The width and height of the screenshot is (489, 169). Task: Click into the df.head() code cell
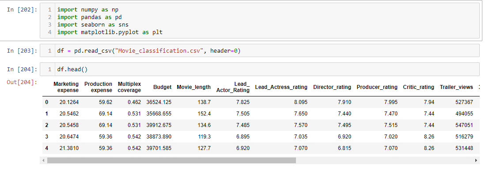pyautogui.click(x=259, y=69)
